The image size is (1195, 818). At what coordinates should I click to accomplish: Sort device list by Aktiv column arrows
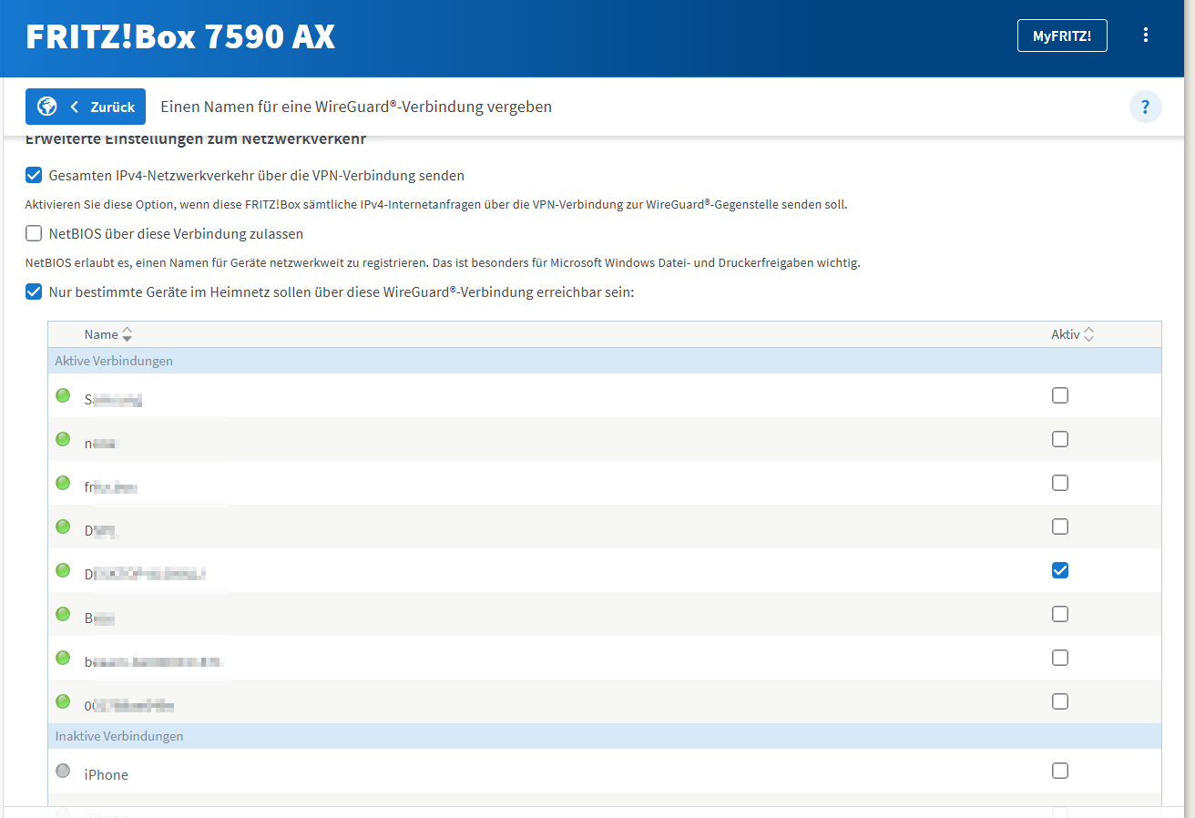pos(1088,334)
